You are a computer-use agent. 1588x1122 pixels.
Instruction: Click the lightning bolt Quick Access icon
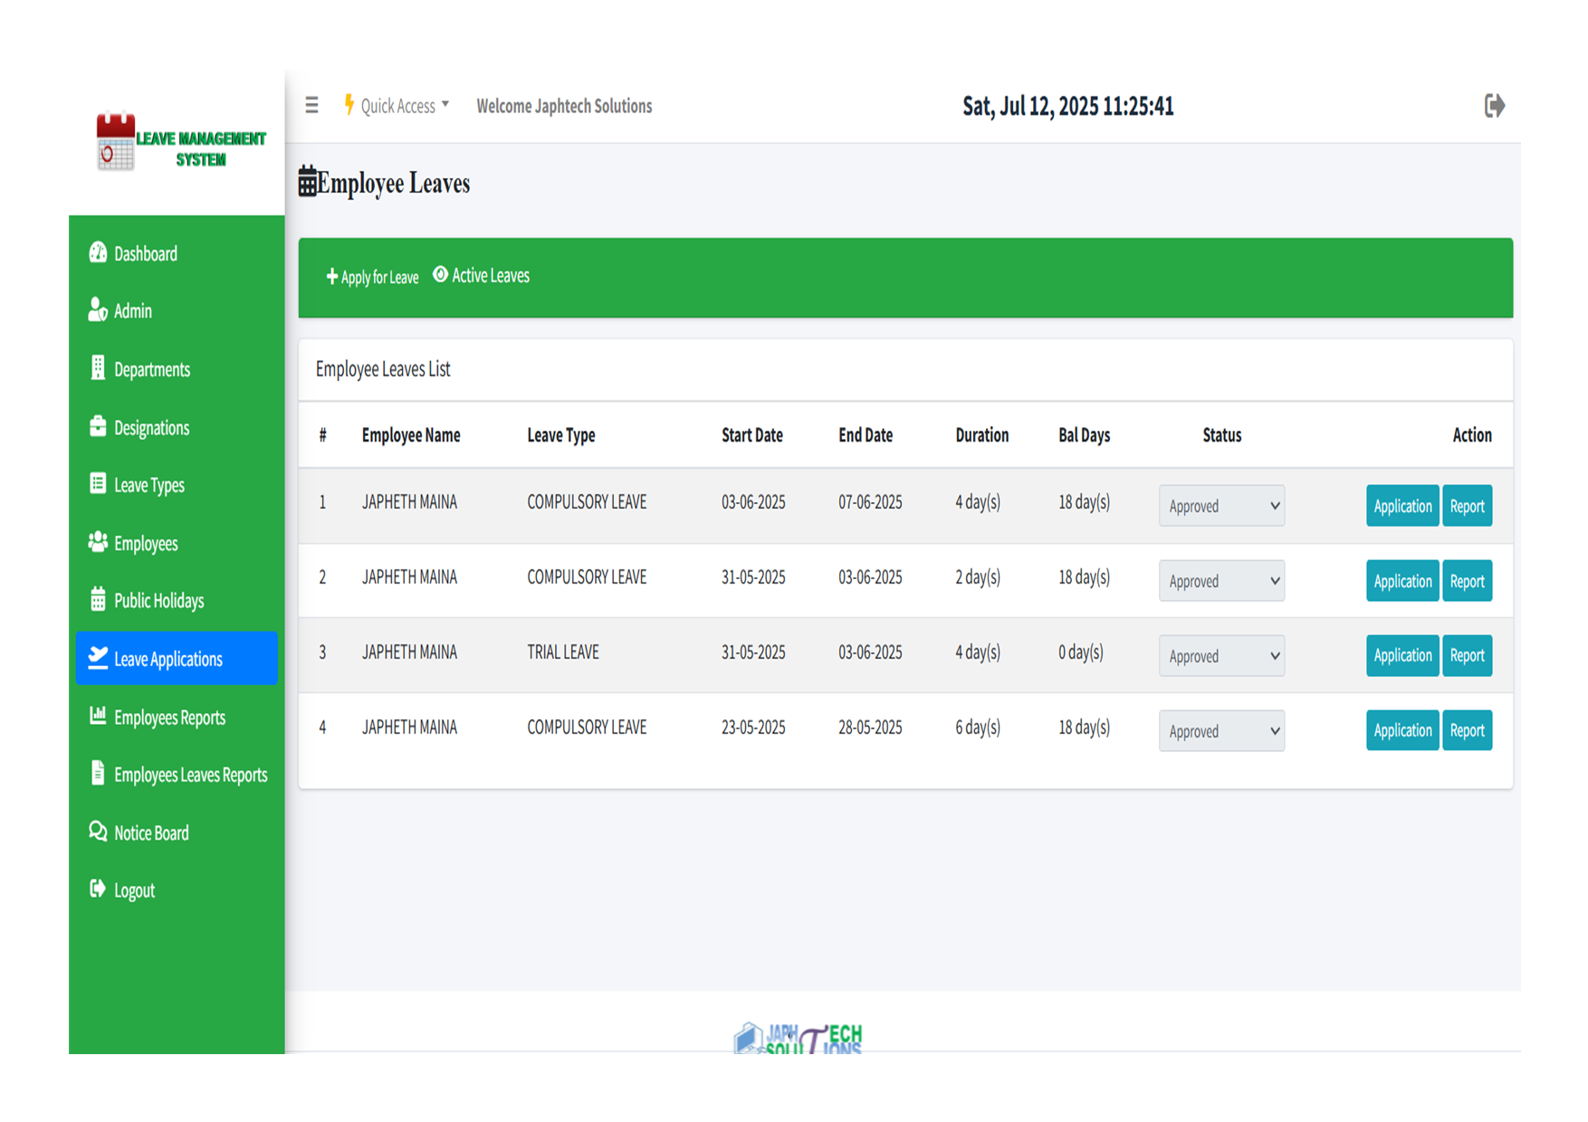(349, 105)
